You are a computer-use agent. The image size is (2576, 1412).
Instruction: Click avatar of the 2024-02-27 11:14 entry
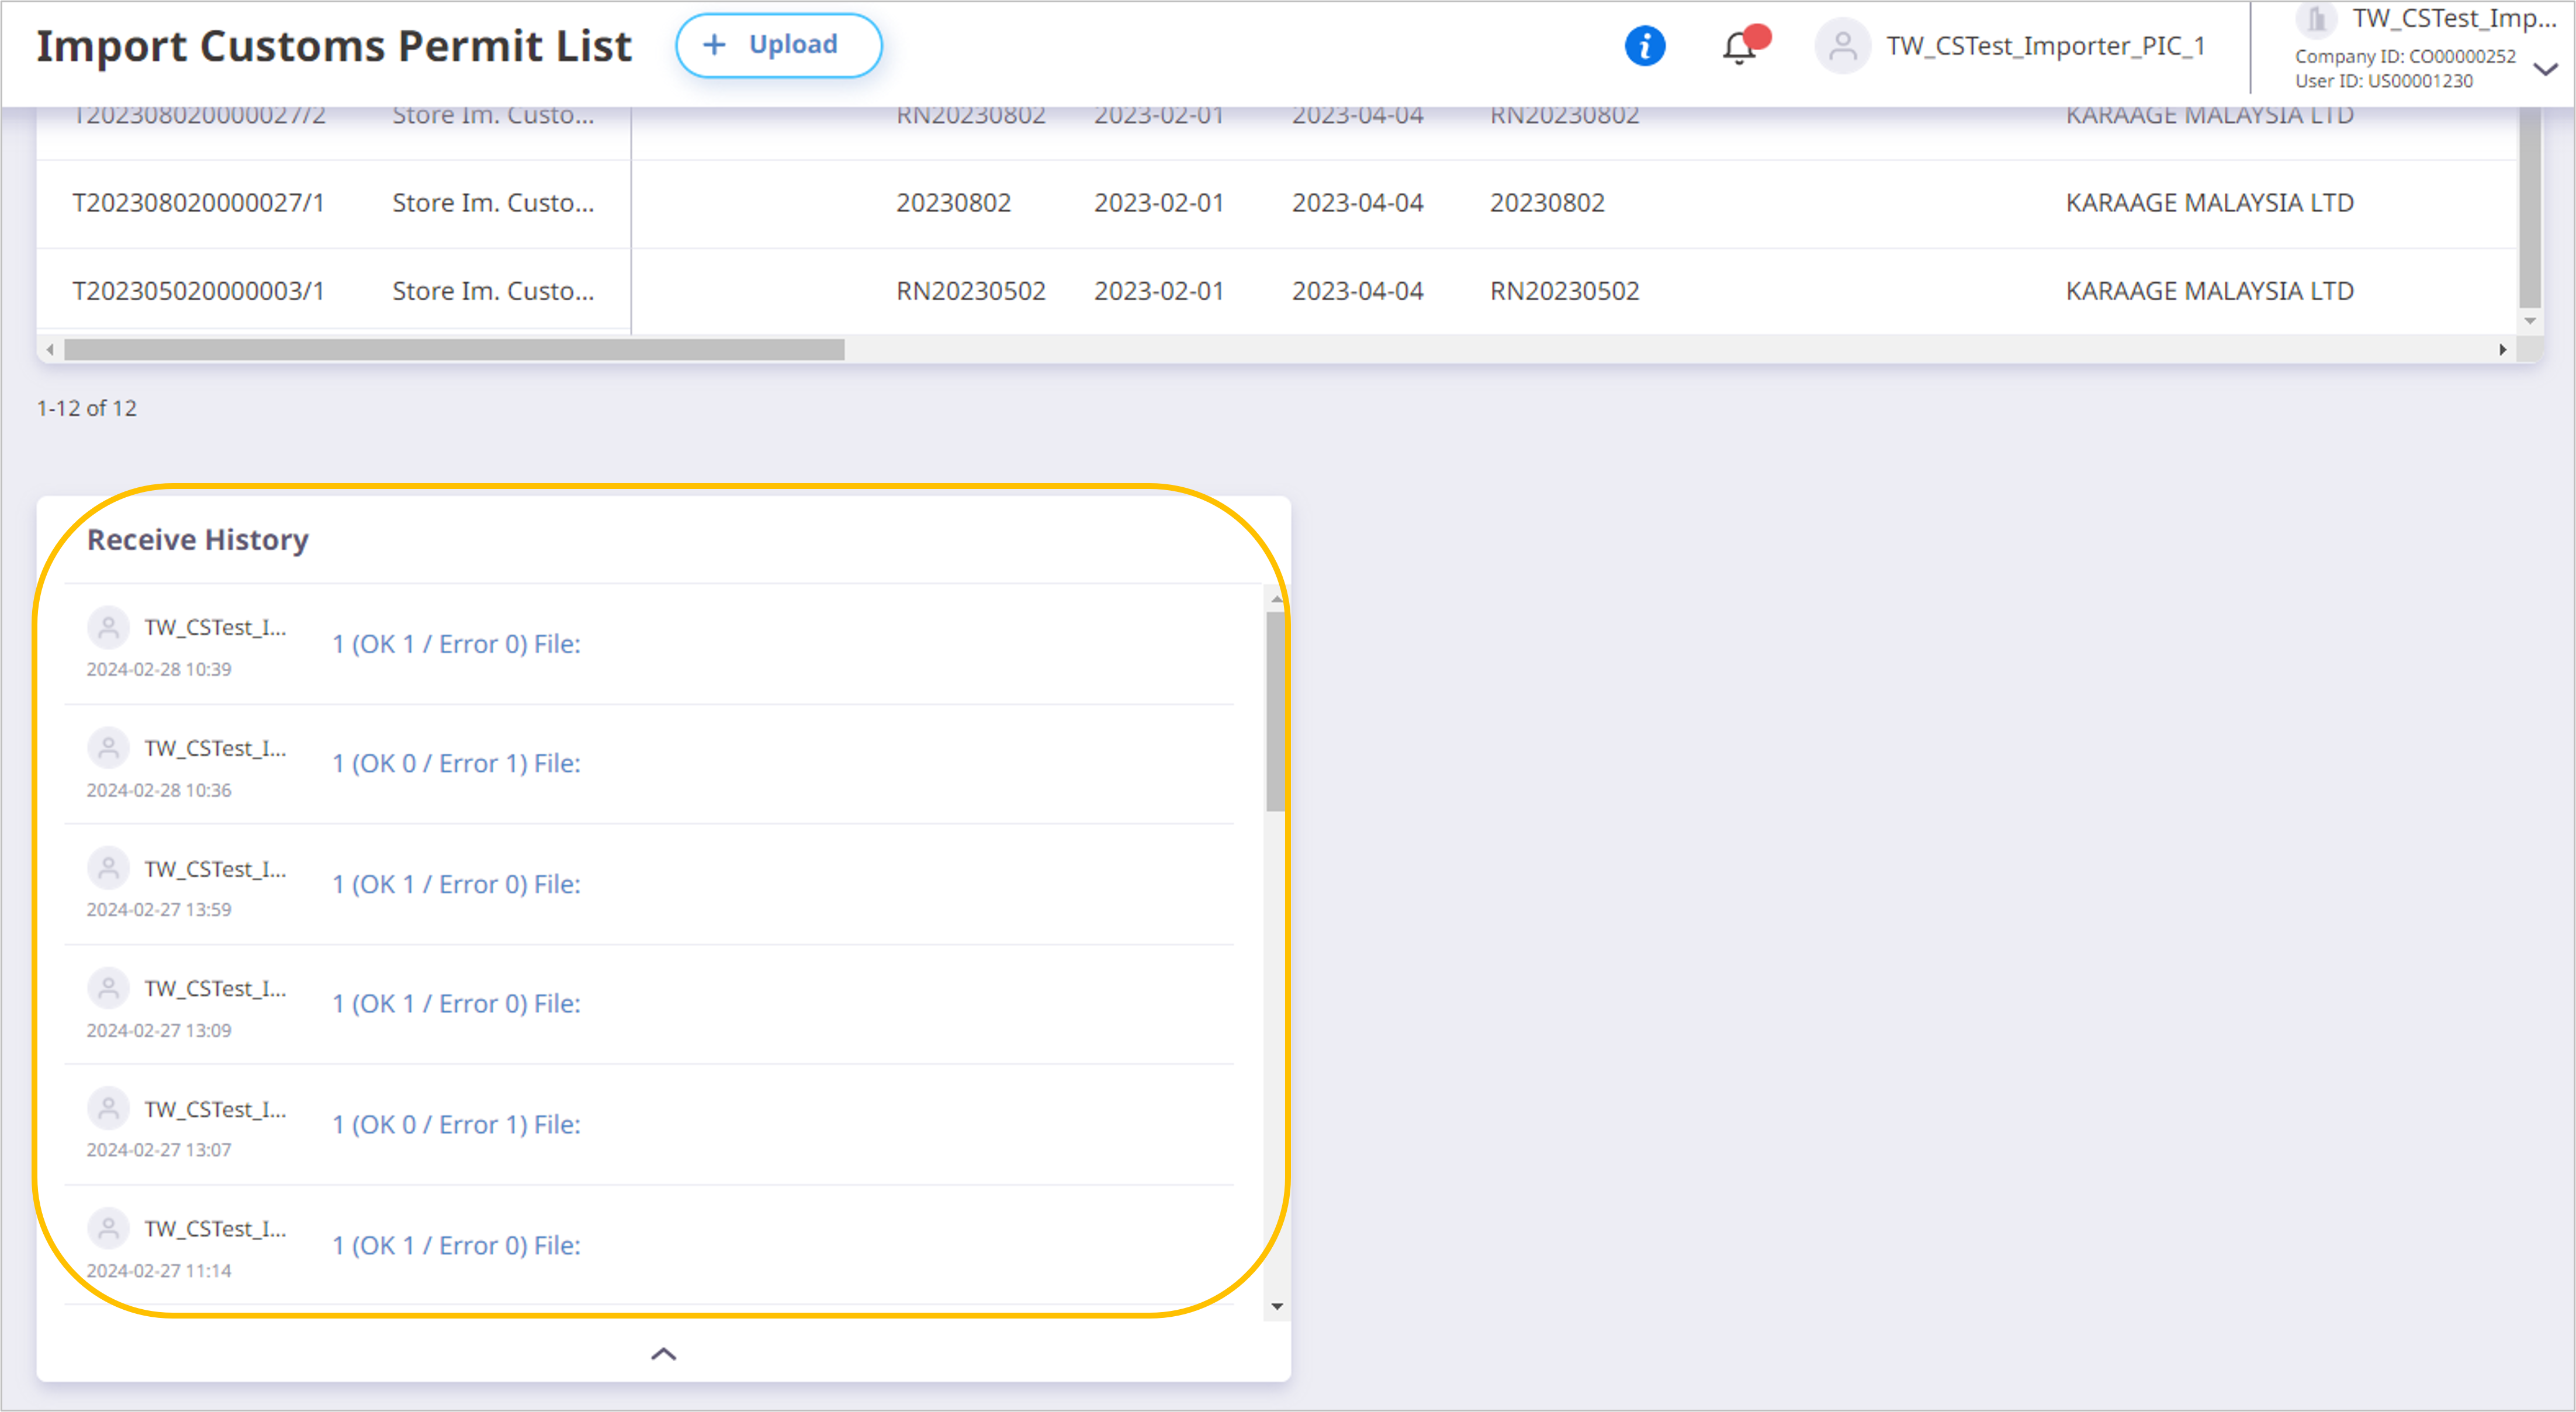pyautogui.click(x=108, y=1228)
